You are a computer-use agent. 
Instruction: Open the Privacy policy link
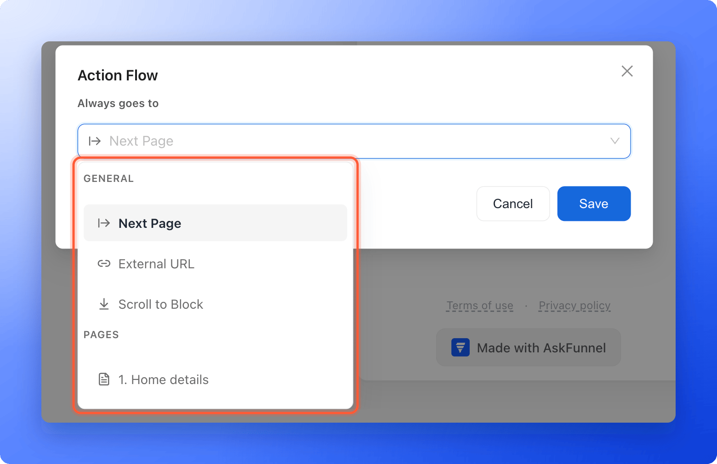pyautogui.click(x=575, y=306)
